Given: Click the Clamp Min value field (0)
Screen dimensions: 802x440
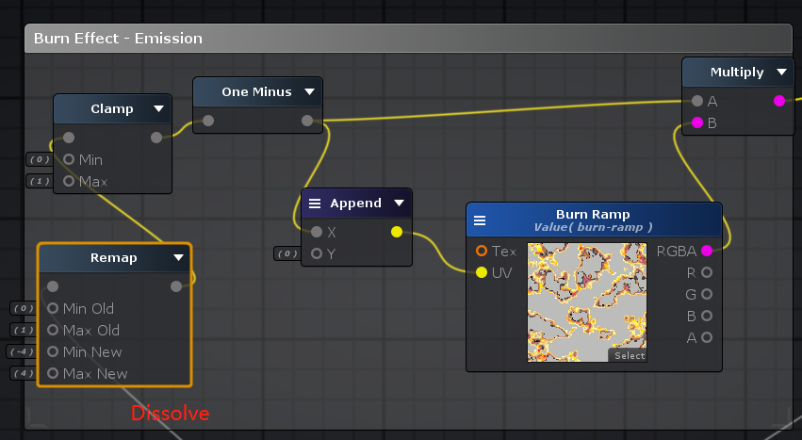Looking at the screenshot, I should point(40,159).
